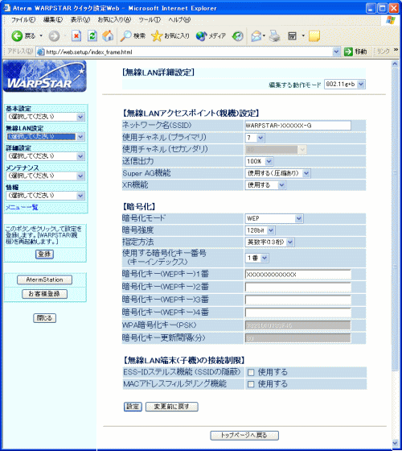Open the 詳細設定 sidebar dropdown
The width and height of the screenshot is (402, 451).
[x=45, y=156]
